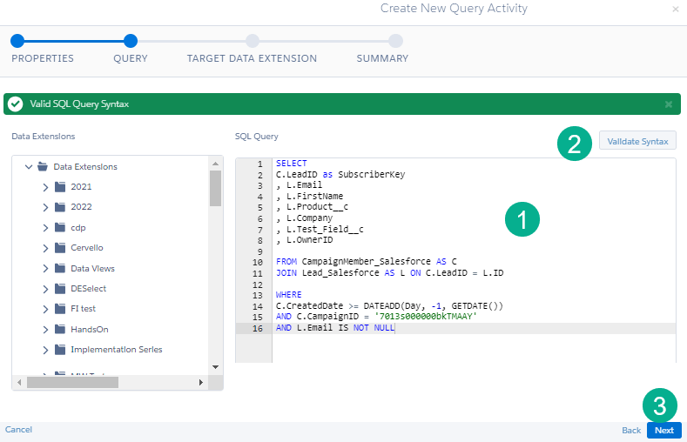Click the Validate Syntax button
This screenshot has width=687, height=442.
click(x=637, y=141)
